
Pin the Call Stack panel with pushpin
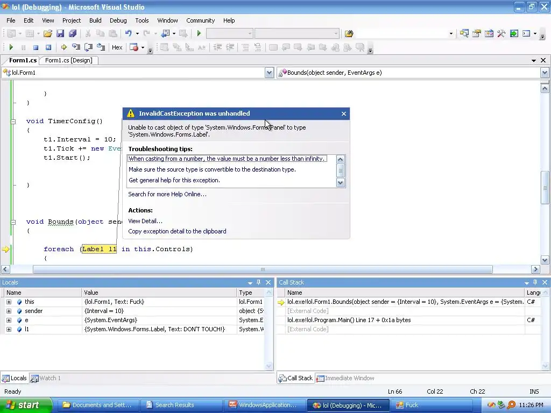[535, 282]
